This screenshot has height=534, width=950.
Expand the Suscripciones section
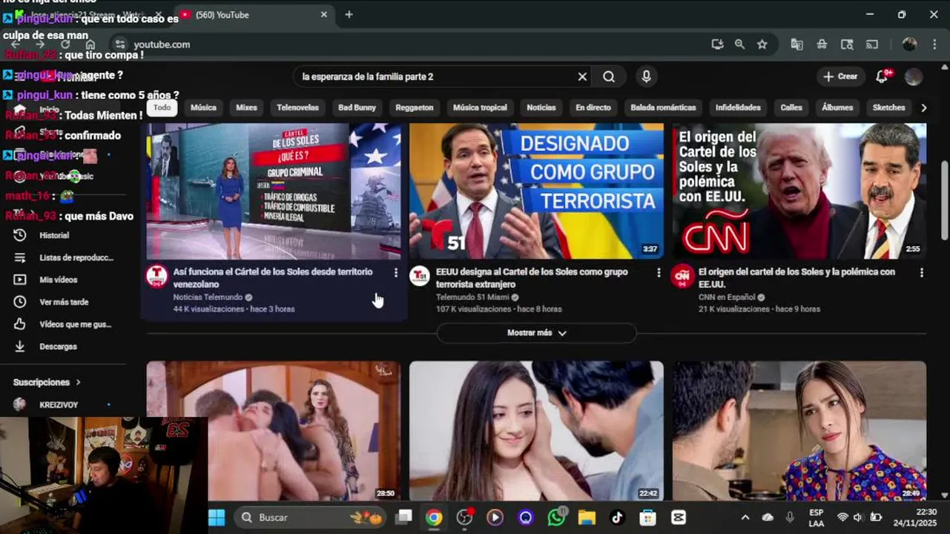click(47, 383)
